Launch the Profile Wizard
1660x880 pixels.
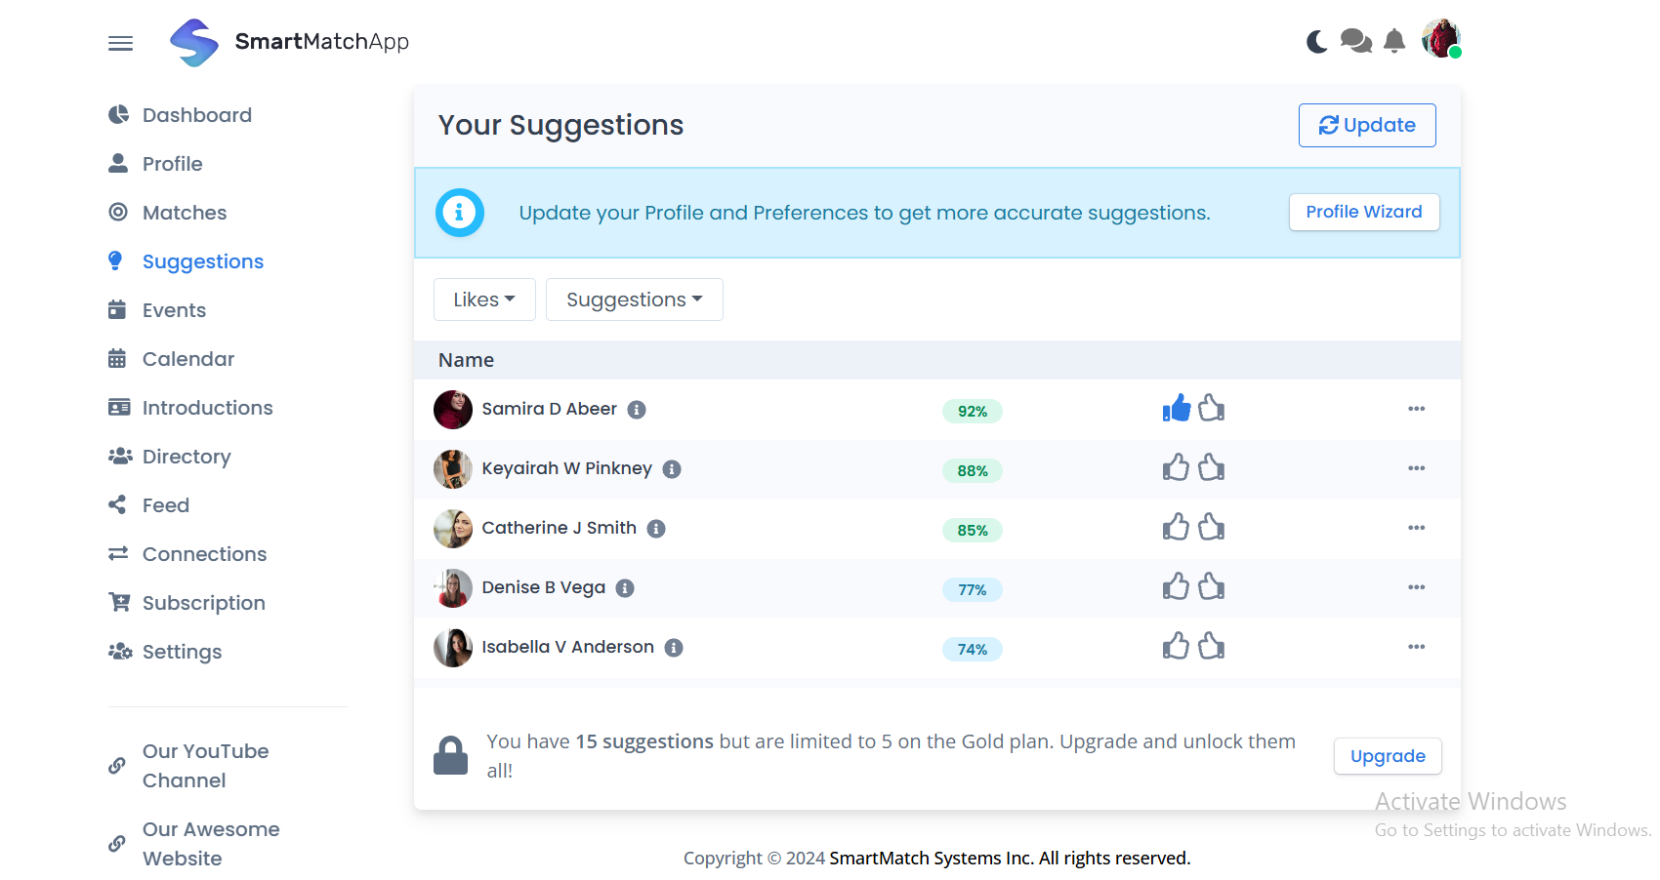click(x=1364, y=212)
